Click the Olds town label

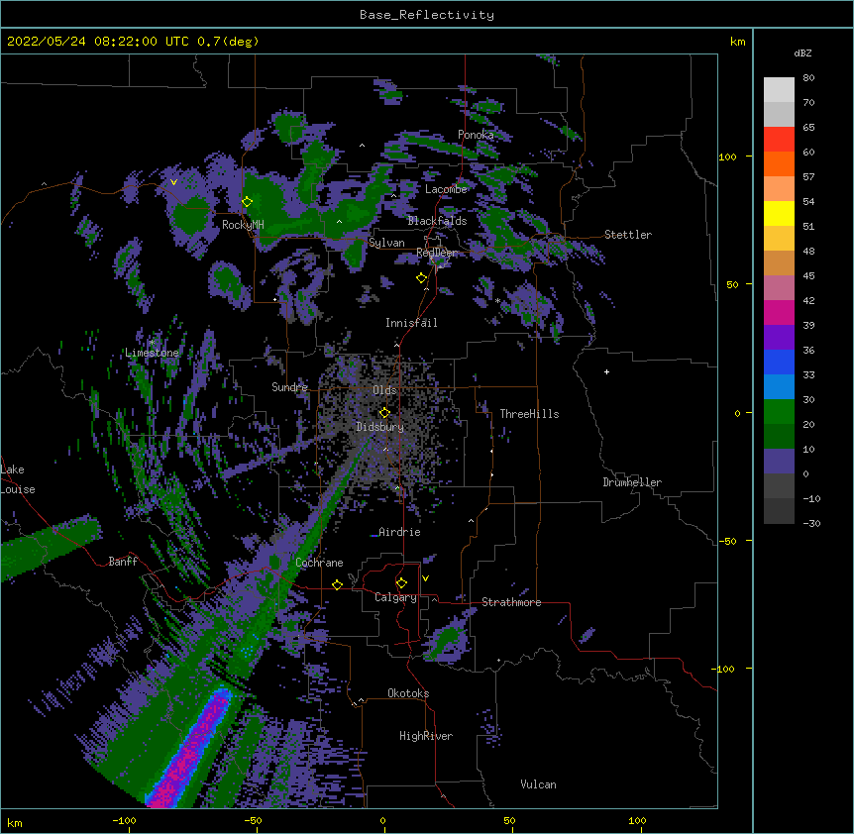click(x=384, y=390)
